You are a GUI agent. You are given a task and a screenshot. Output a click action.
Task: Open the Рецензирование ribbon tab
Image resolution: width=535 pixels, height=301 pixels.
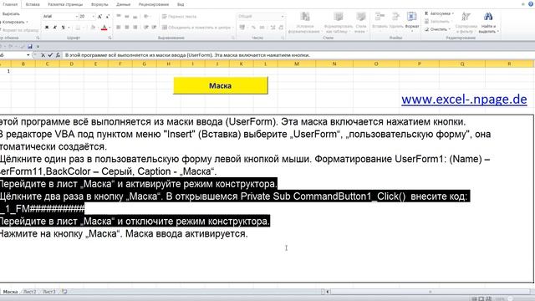tap(154, 4)
